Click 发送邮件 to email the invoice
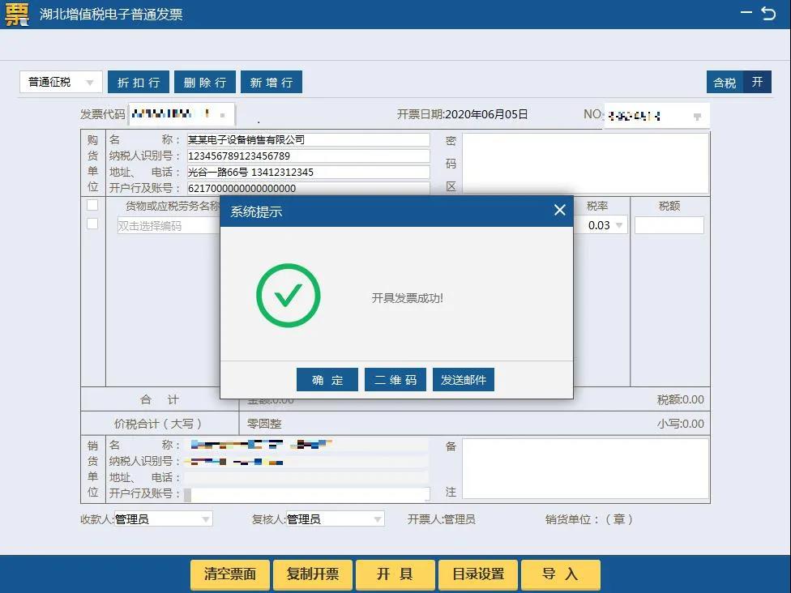Image resolution: width=791 pixels, height=593 pixels. tap(463, 379)
